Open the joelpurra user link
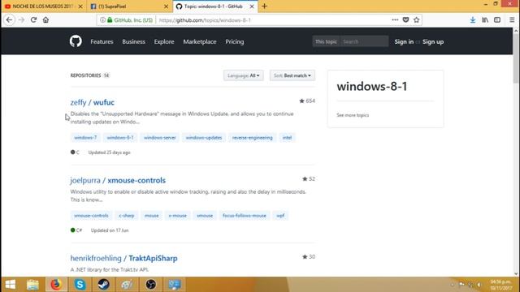Viewport: 520px width, 292px height. point(85,180)
